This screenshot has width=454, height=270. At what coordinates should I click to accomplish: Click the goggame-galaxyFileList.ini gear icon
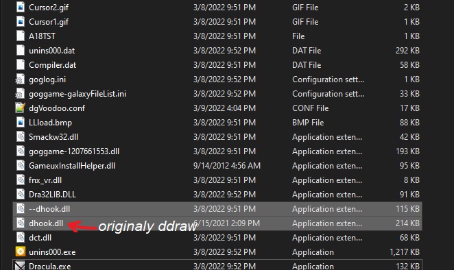click(20, 94)
